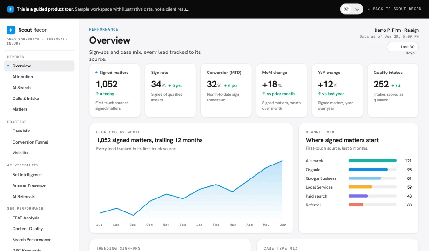
Task: Click the lightning bolt icon in tour banner
Action: tap(10, 9)
